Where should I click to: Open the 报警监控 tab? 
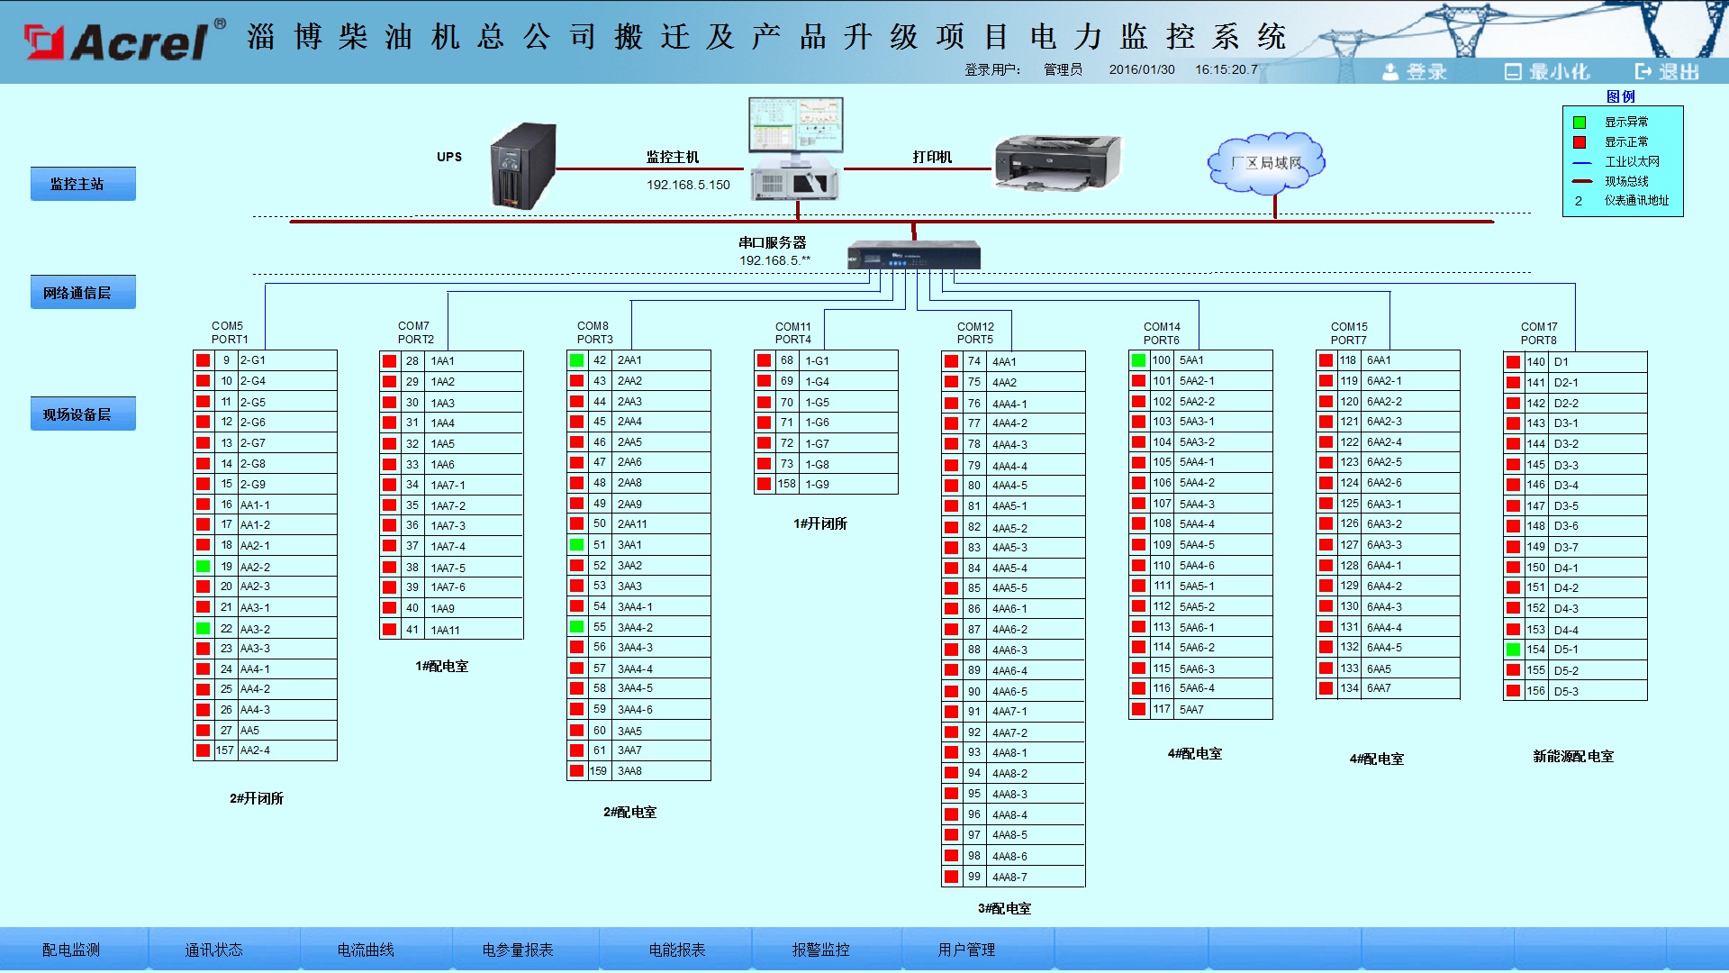[x=820, y=950]
